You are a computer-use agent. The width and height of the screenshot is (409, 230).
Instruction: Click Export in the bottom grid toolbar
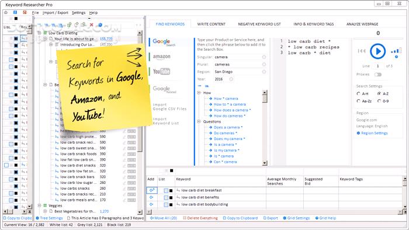[271, 218]
